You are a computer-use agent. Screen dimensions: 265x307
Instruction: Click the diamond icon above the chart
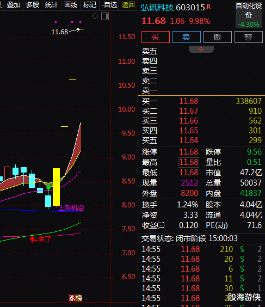click(x=95, y=16)
